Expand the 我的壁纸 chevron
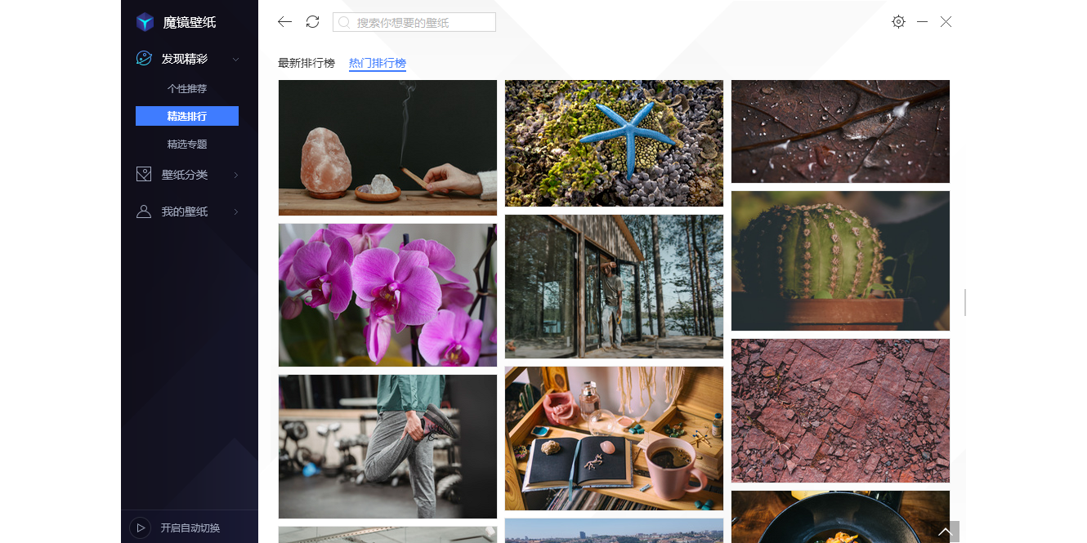The width and height of the screenshot is (1087, 543). pyautogui.click(x=236, y=211)
